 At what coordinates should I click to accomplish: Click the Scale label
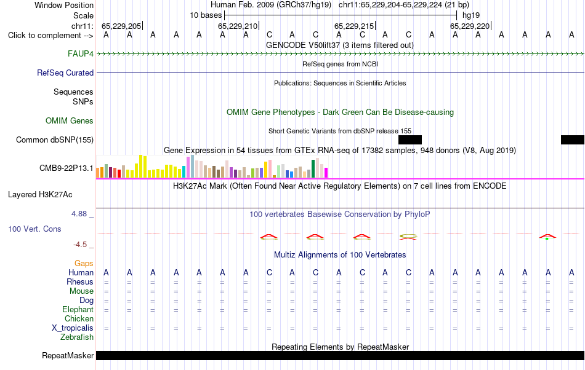[x=83, y=15]
